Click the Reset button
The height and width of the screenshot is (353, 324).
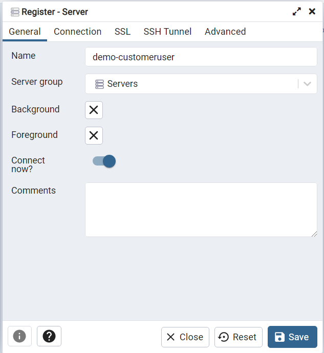pyautogui.click(x=238, y=337)
